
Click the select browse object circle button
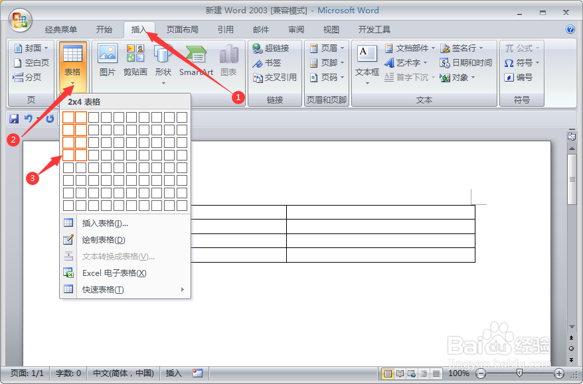point(572,348)
